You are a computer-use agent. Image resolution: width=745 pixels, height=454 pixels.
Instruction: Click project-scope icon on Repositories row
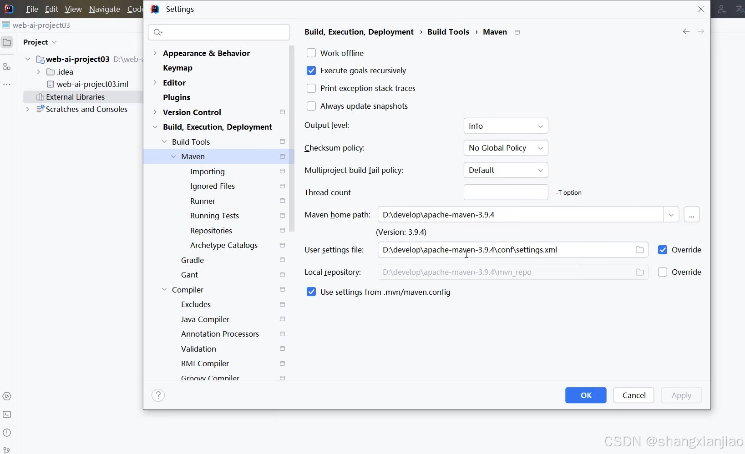[283, 230]
